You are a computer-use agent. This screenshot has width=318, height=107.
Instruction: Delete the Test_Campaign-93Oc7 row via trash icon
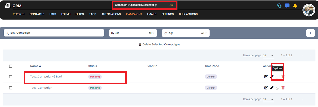tap(283, 77)
